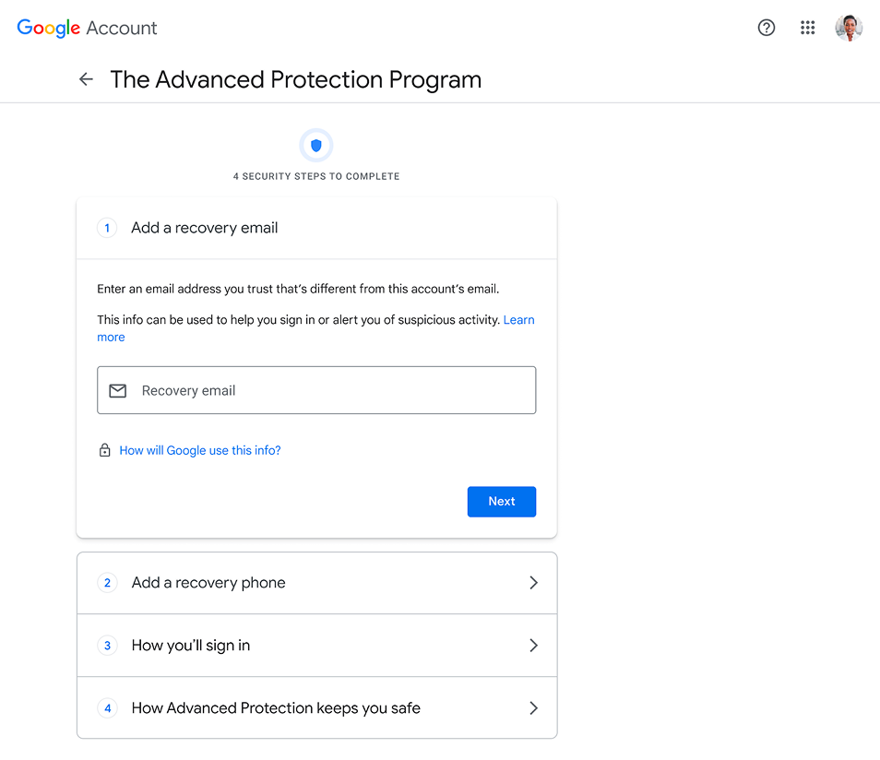Click the Next button

pyautogui.click(x=501, y=501)
